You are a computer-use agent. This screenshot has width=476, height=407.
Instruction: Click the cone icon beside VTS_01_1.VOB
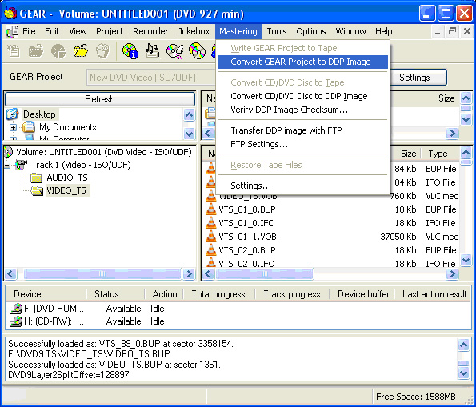(x=210, y=237)
